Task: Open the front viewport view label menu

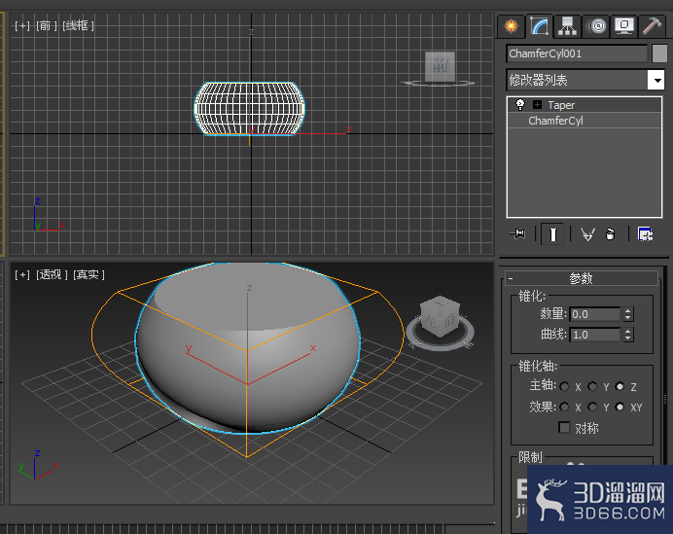Action: pyautogui.click(x=47, y=25)
